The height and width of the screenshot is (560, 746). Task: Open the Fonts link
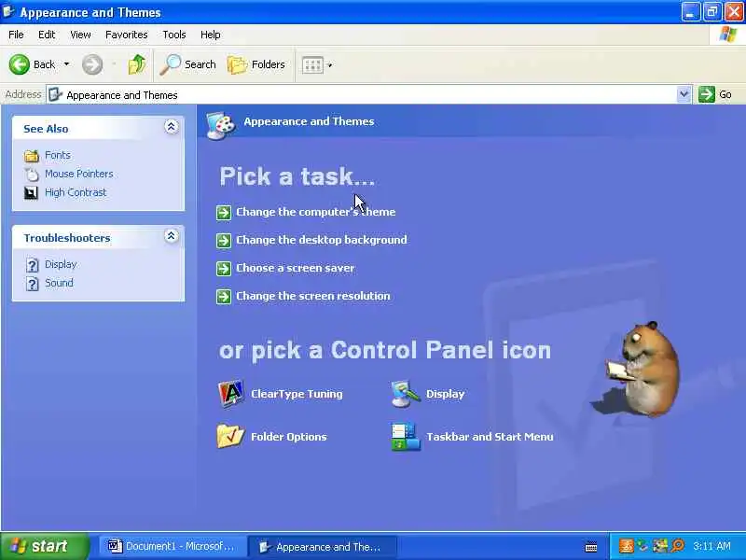(x=58, y=155)
